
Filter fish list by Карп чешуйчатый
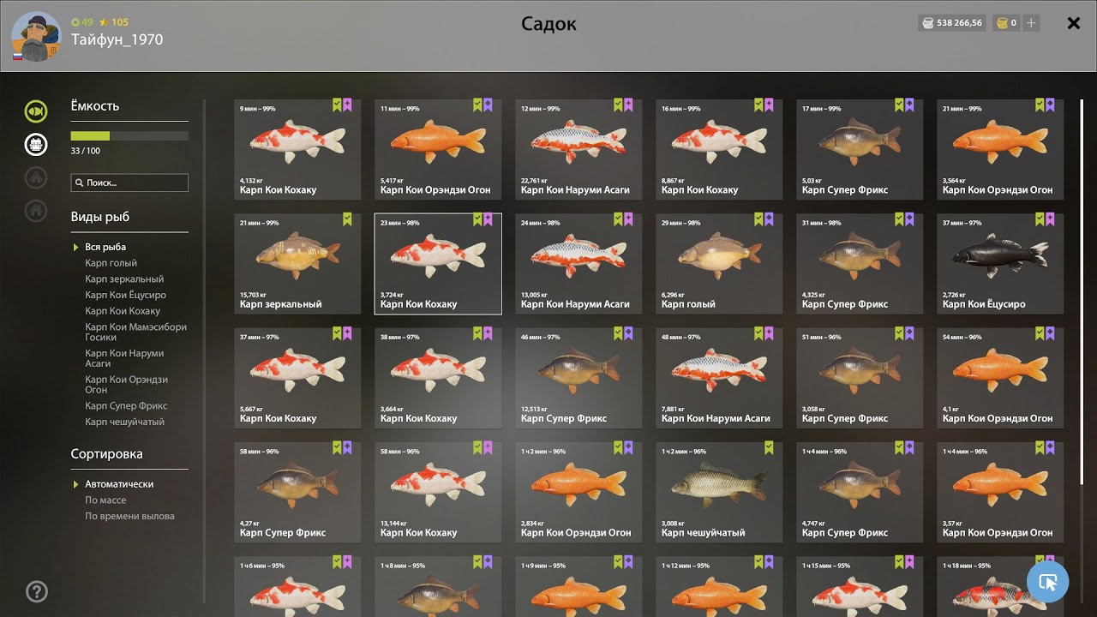click(124, 422)
